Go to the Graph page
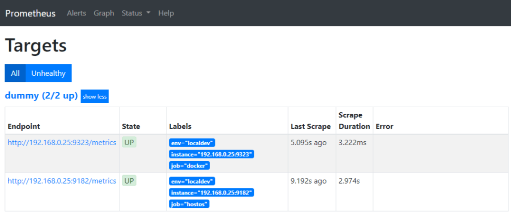Screen dimensions: 511x218 pos(104,13)
